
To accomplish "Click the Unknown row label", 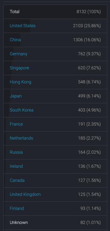I will pyautogui.click(x=19, y=222).
